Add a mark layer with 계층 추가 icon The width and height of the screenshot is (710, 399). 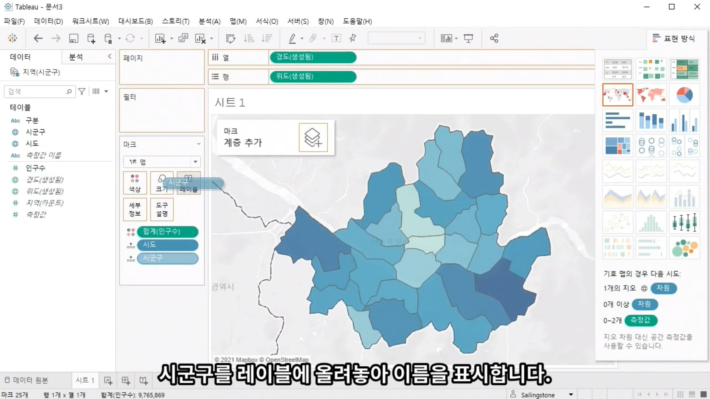[313, 137]
